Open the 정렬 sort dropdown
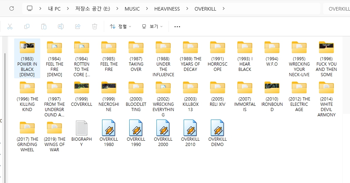 pyautogui.click(x=120, y=26)
